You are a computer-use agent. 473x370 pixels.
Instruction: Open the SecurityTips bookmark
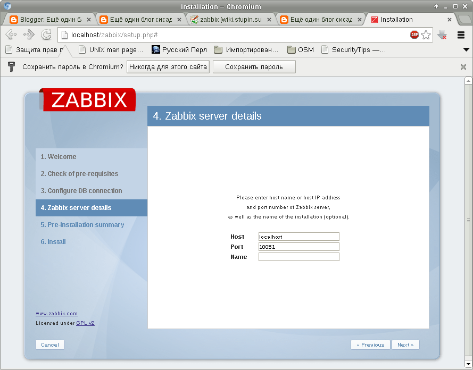point(353,50)
